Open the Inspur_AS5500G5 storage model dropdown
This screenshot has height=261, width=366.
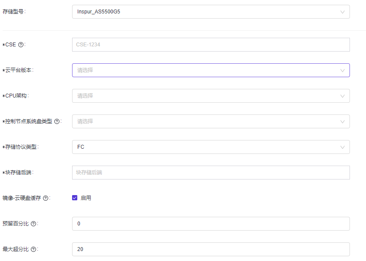point(204,12)
